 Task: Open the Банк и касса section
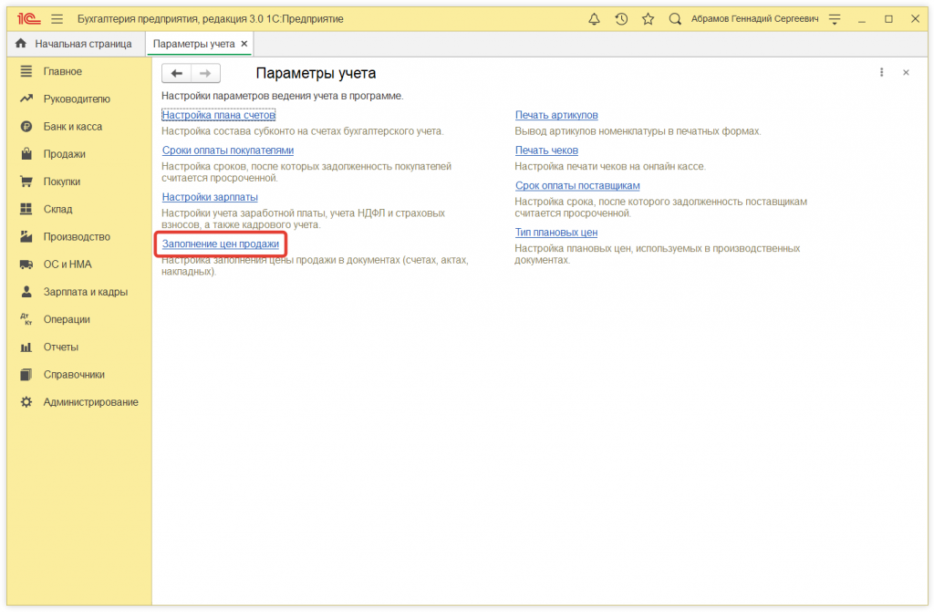click(73, 127)
